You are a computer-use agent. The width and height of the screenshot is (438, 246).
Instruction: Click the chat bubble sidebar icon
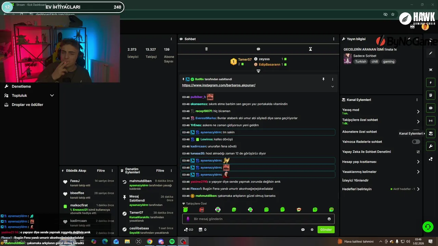(x=431, y=108)
